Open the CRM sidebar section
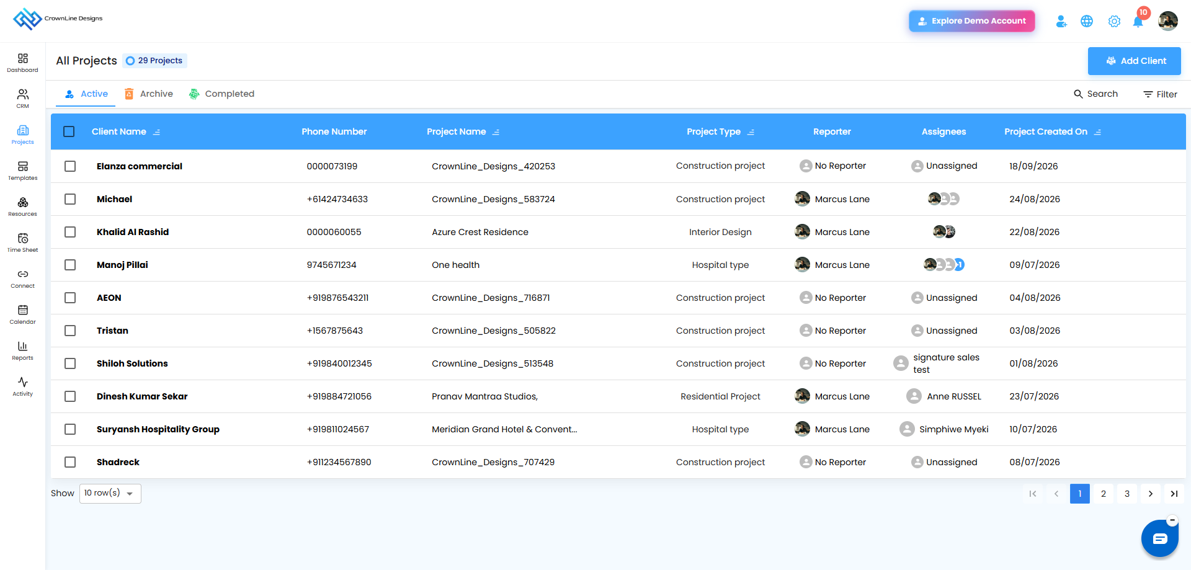This screenshot has width=1191, height=570. tap(23, 99)
